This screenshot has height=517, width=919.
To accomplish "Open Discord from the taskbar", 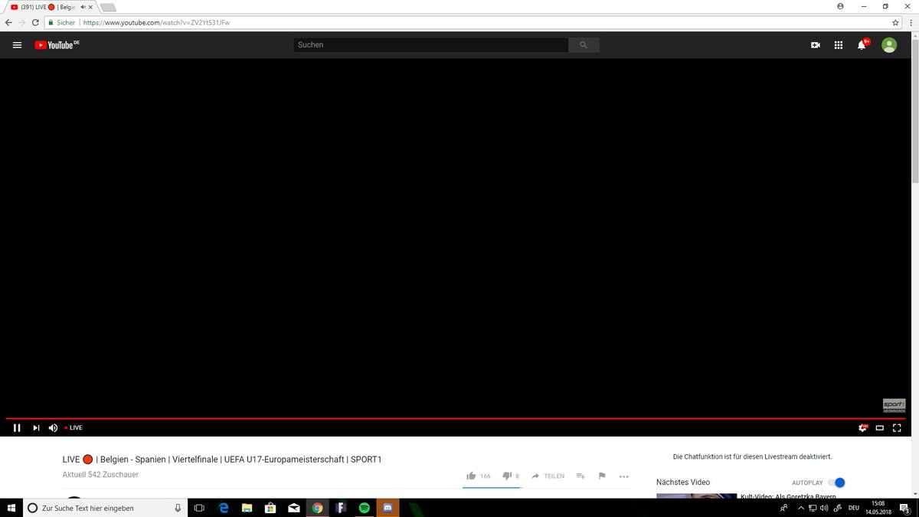I will tap(388, 508).
